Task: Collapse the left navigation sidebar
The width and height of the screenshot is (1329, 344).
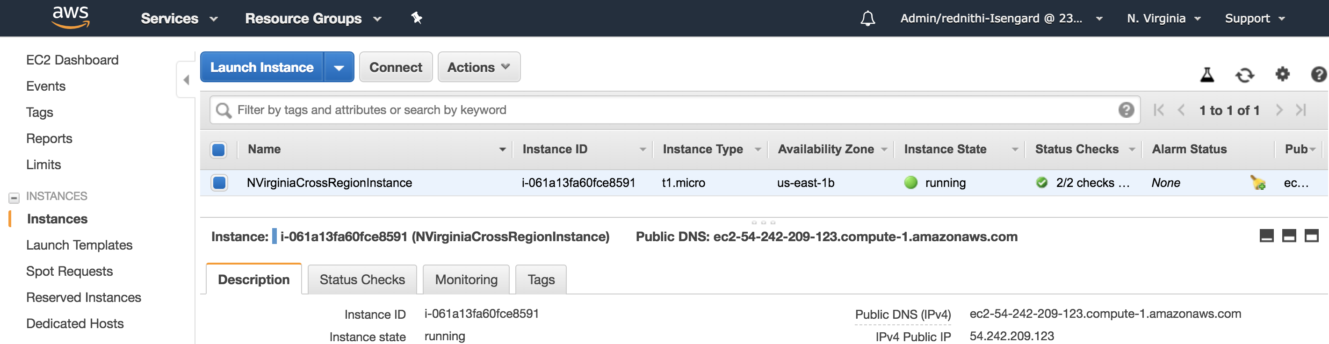Action: tap(186, 80)
